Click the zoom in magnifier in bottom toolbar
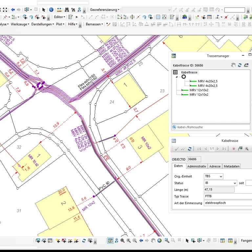Screen dimensions: 252x252 click(x=128, y=241)
